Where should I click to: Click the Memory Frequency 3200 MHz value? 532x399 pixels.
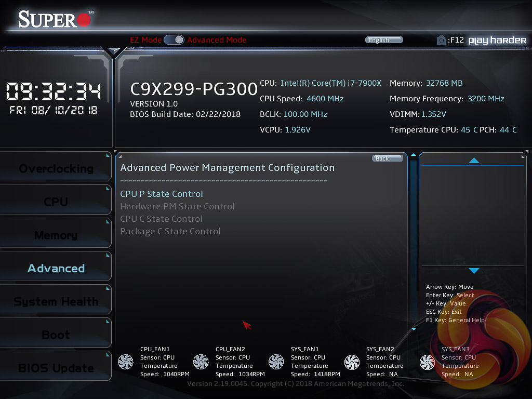pyautogui.click(x=486, y=99)
